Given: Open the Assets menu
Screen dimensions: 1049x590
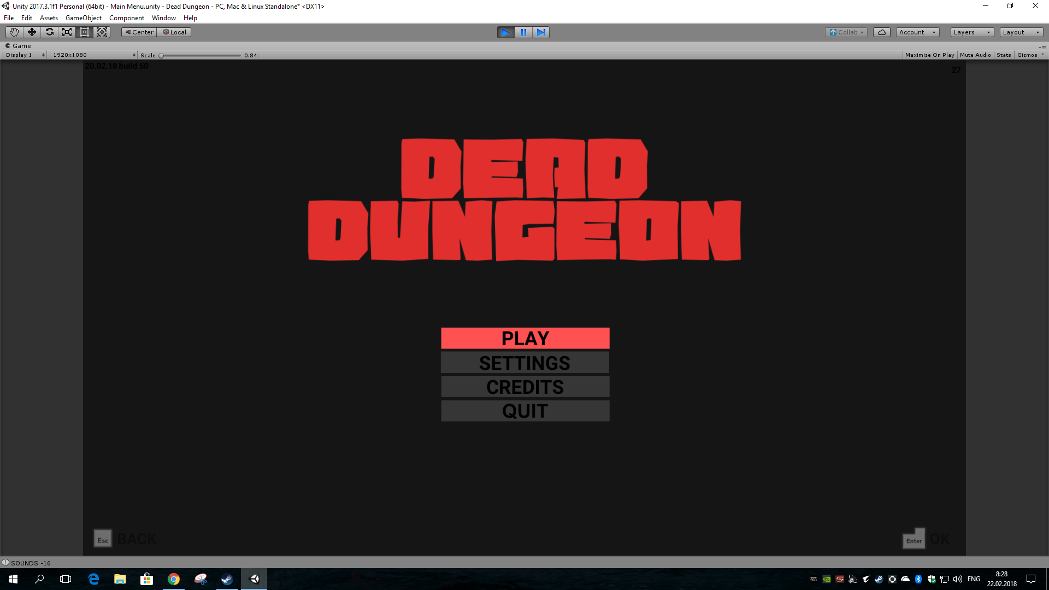Looking at the screenshot, I should 49,18.
